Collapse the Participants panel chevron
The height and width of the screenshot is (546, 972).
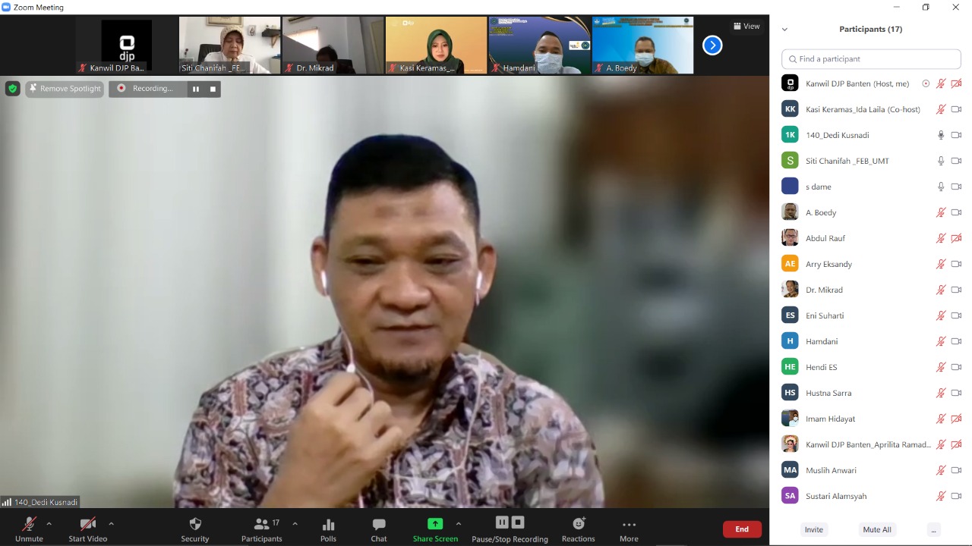(x=784, y=30)
